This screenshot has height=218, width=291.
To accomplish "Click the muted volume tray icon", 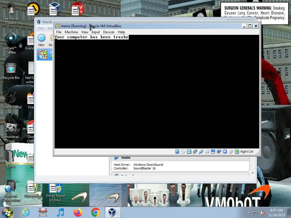I will click(262, 213).
